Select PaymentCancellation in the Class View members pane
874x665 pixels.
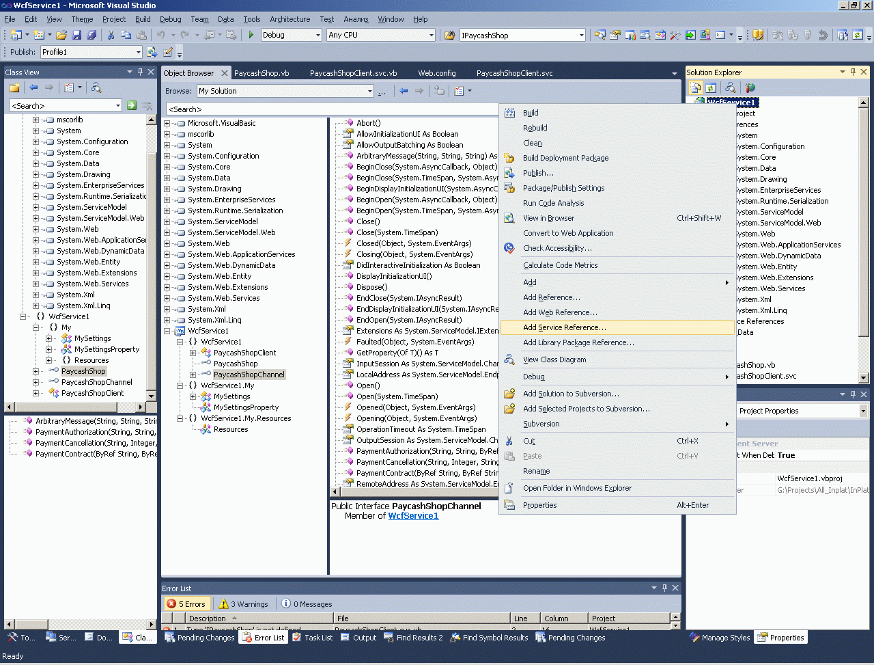(96, 443)
